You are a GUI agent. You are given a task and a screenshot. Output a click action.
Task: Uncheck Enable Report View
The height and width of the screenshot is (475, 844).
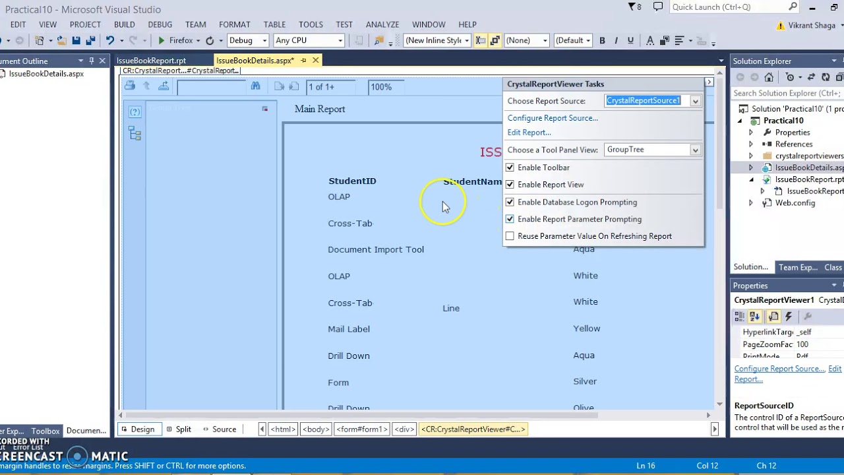tap(510, 185)
